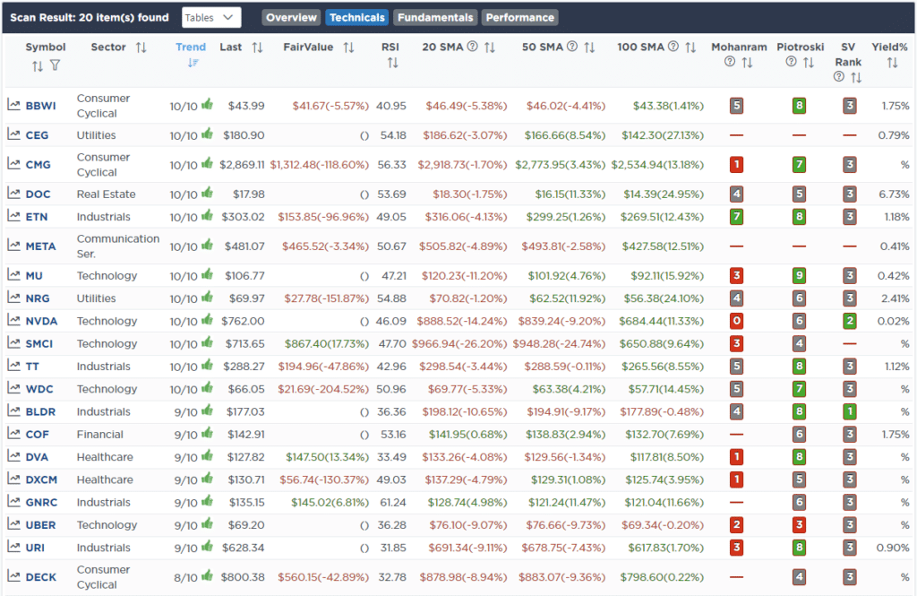Click the Symbol column sort arrows

38,66
